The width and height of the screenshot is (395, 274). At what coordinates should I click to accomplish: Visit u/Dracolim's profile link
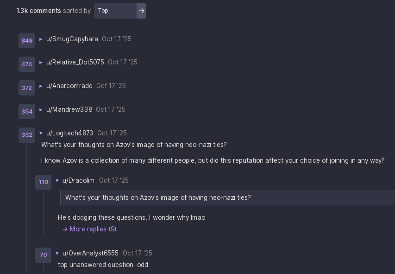pos(78,180)
